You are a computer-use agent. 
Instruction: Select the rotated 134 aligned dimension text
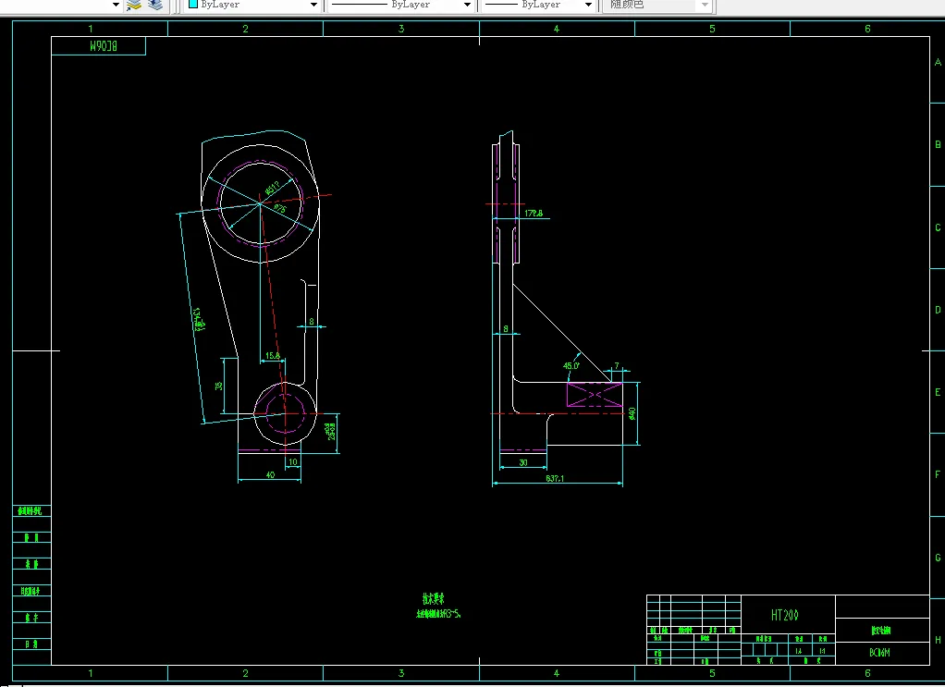(199, 319)
